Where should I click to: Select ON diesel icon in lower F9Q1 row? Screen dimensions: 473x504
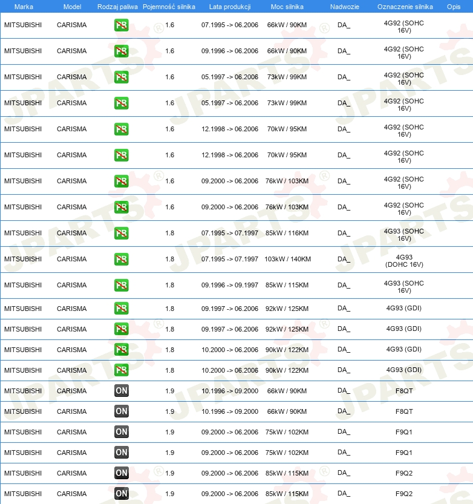coord(122,452)
